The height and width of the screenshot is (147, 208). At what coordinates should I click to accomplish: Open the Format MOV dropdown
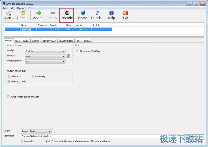point(45,56)
